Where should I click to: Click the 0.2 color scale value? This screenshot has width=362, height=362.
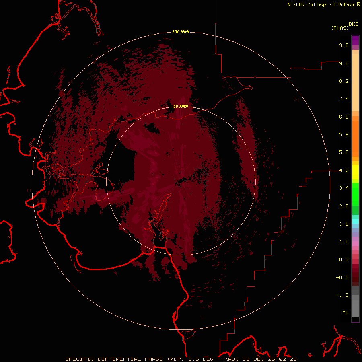click(x=344, y=260)
